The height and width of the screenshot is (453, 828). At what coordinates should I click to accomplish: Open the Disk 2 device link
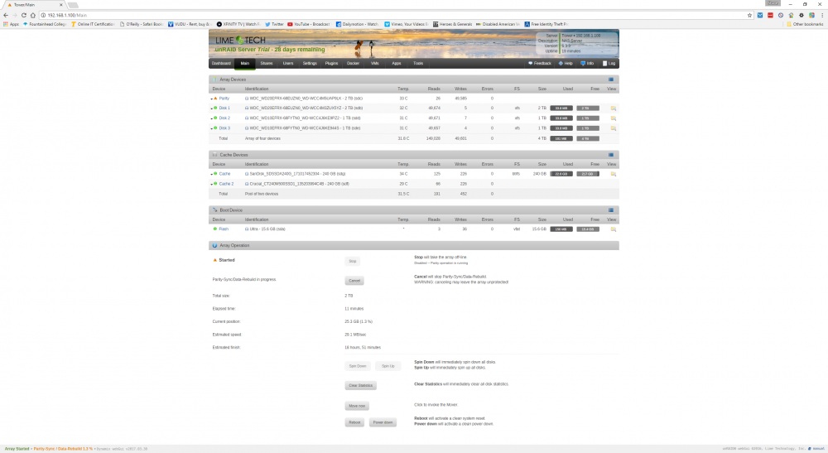pyautogui.click(x=224, y=118)
